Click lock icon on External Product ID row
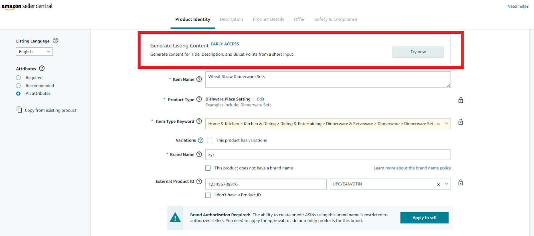 click(x=461, y=182)
